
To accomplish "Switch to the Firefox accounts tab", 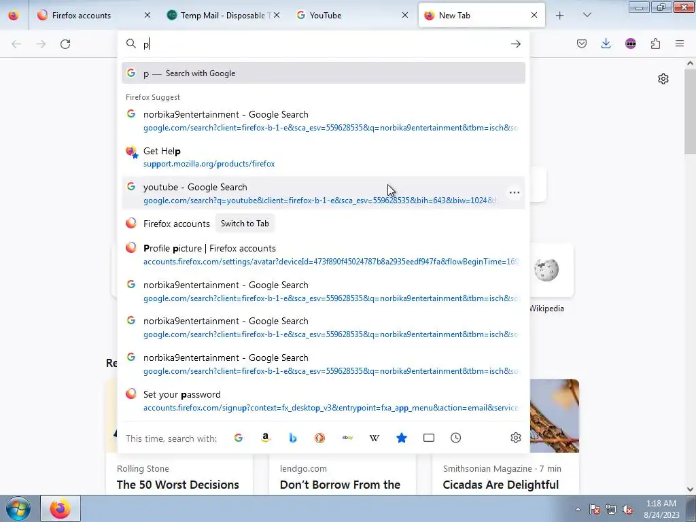I will click(x=94, y=16).
